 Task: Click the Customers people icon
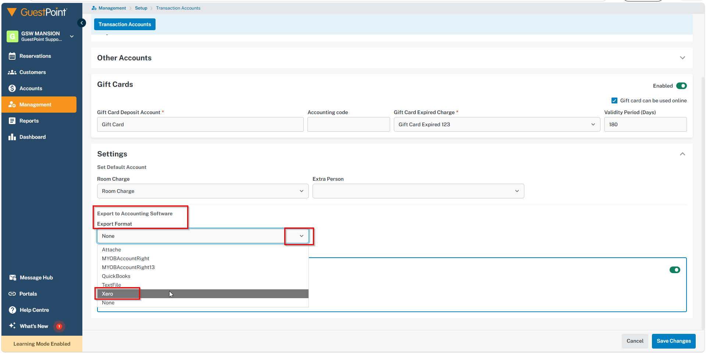pos(12,72)
